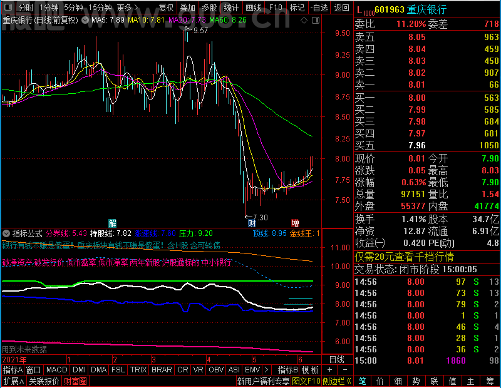Expand the chart title dropdown arrow

coord(85,20)
